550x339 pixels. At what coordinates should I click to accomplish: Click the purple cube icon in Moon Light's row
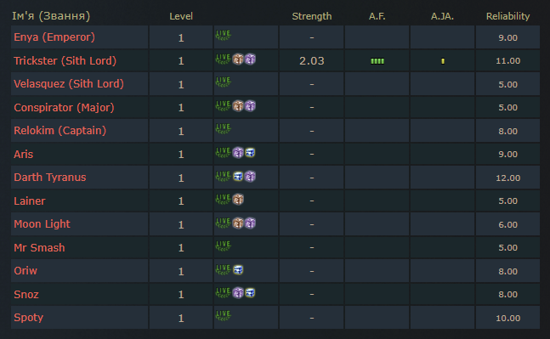250,223
